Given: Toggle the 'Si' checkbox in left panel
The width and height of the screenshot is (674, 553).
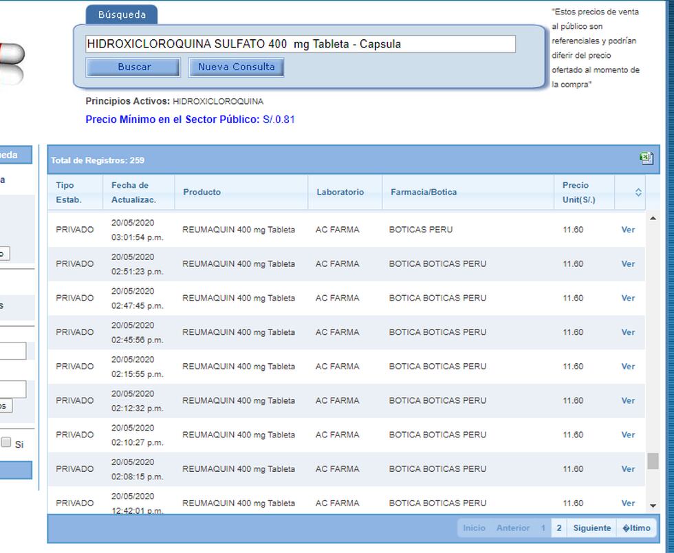Looking at the screenshot, I should (6, 443).
